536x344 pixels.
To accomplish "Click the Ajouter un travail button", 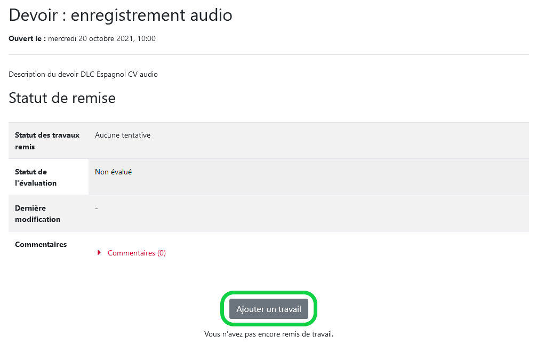I will pyautogui.click(x=269, y=309).
